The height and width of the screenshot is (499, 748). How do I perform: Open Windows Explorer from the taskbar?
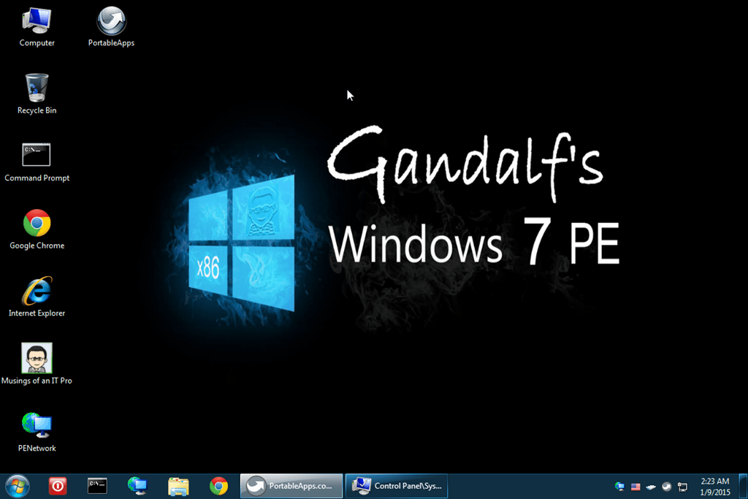pyautogui.click(x=178, y=487)
